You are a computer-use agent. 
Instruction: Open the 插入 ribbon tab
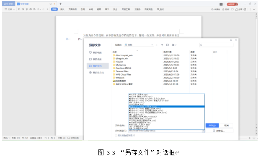click(62, 9)
